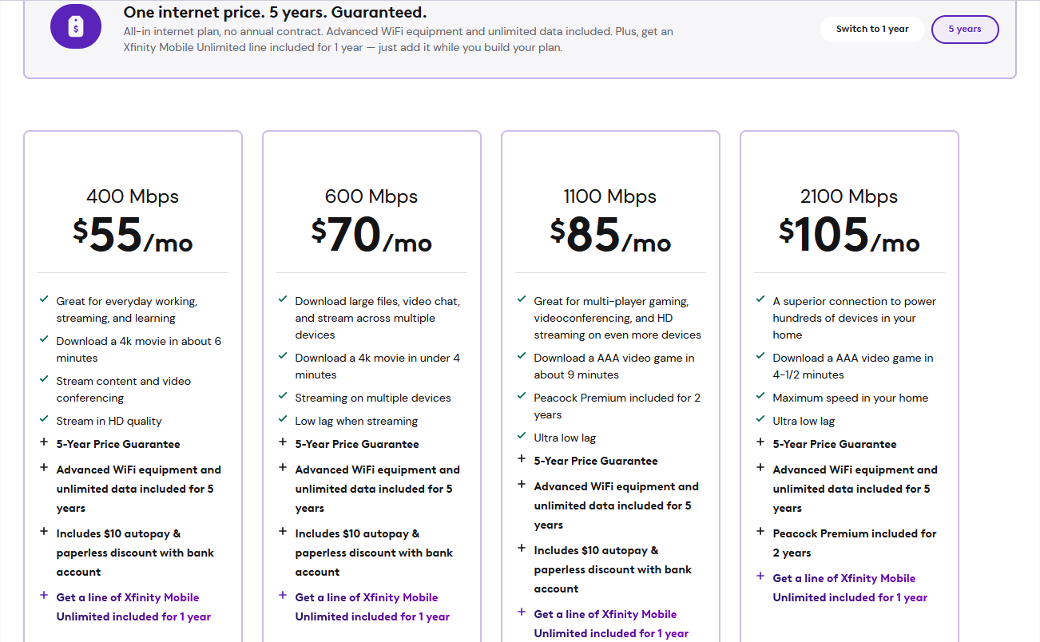Click the purple price tag icon
This screenshot has width=1040, height=642.
click(x=75, y=28)
